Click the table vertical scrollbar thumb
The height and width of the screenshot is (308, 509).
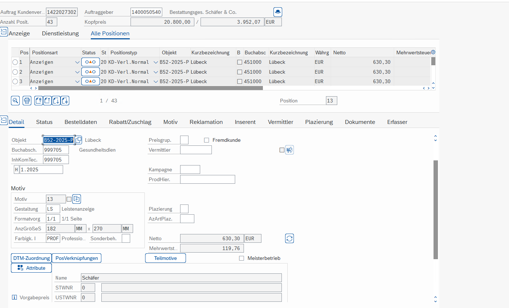point(433,61)
